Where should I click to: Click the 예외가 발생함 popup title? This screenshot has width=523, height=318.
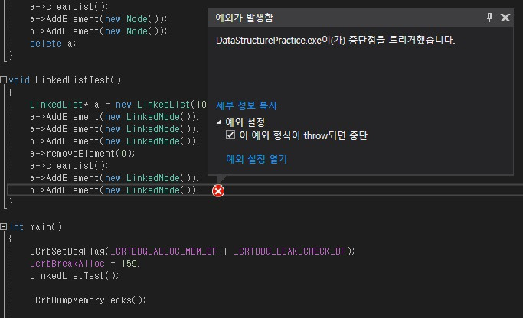[x=244, y=18]
